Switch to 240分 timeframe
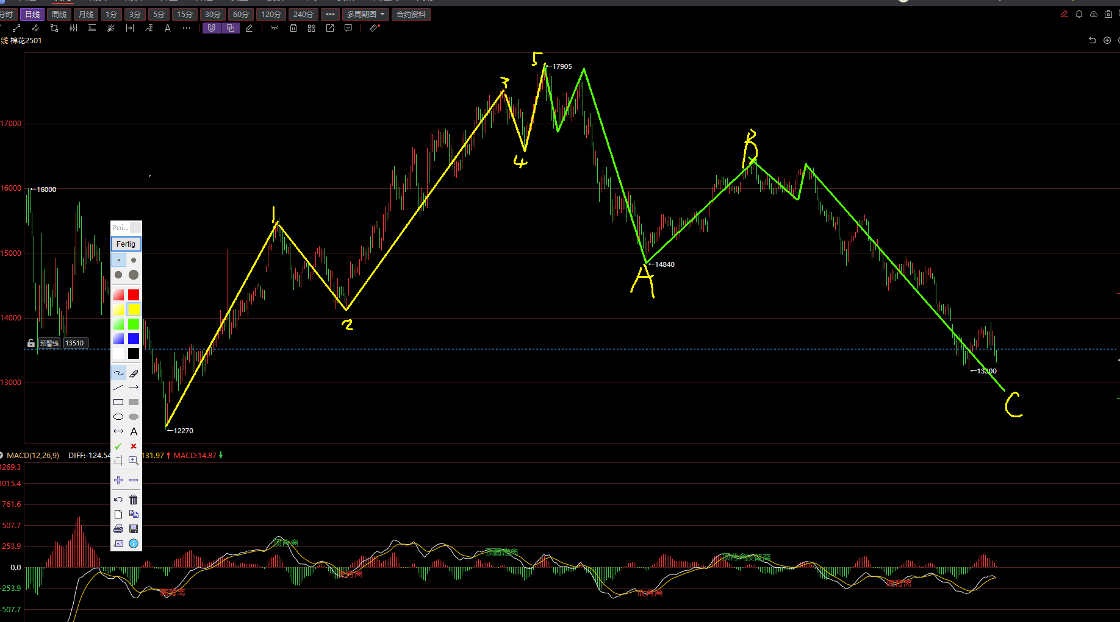1120x622 pixels. click(x=303, y=14)
